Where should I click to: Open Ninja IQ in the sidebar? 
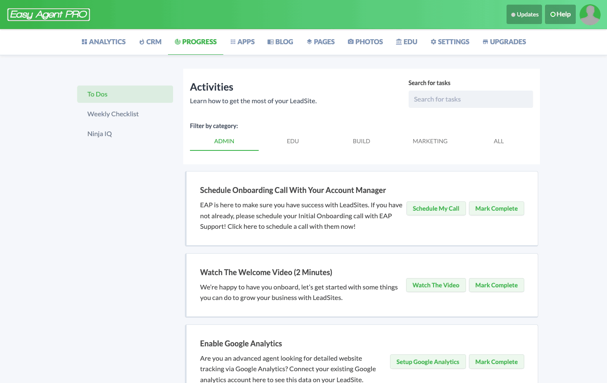click(x=125, y=134)
